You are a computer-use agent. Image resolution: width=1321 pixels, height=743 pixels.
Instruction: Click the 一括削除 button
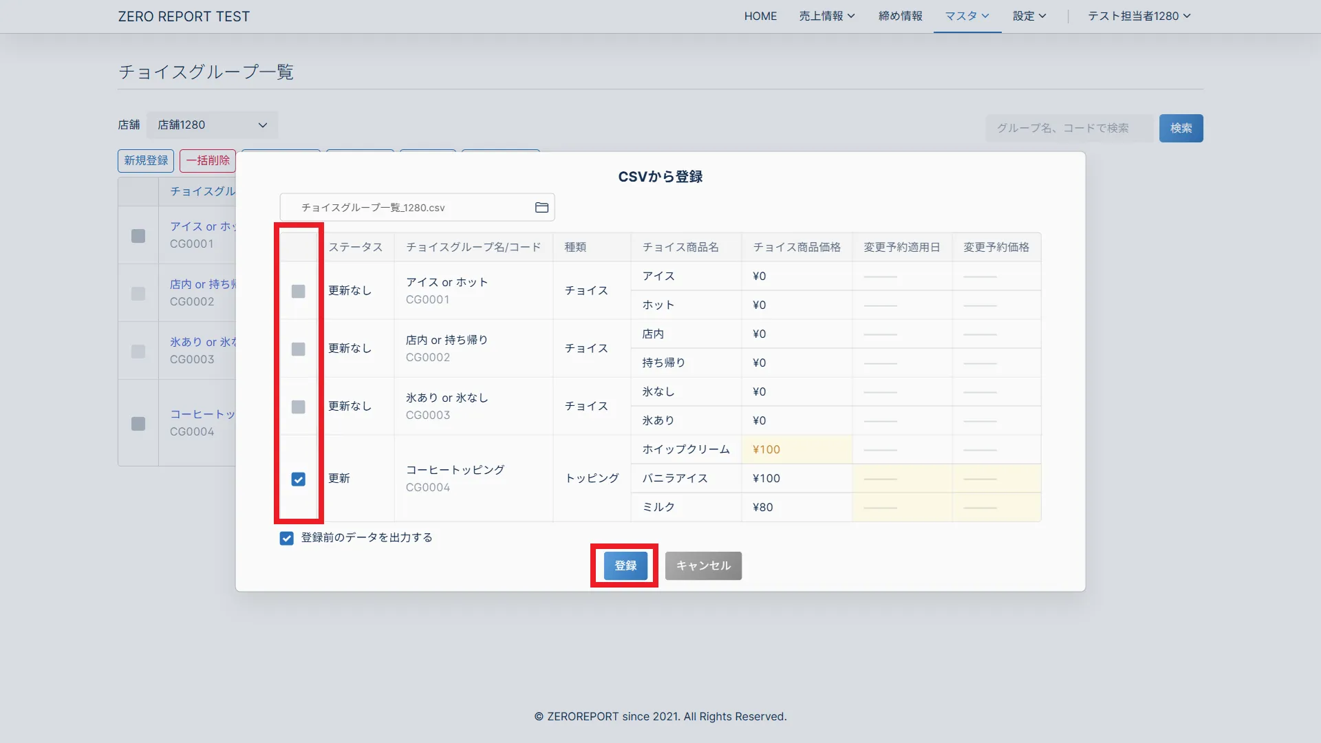tap(207, 160)
